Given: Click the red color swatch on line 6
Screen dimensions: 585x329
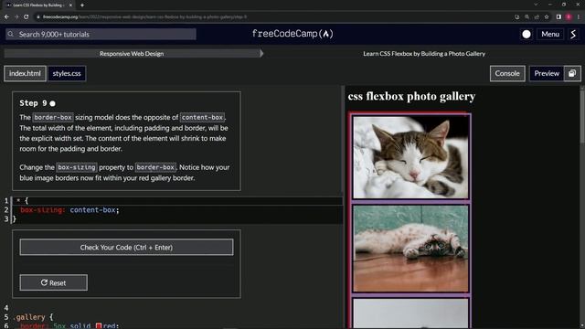Looking at the screenshot, I should [99, 326].
